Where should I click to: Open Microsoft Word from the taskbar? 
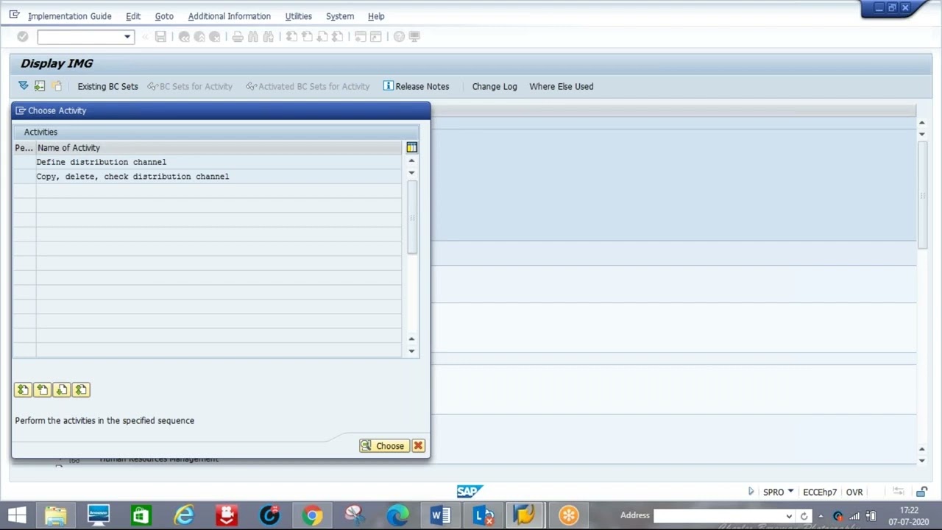(x=440, y=515)
